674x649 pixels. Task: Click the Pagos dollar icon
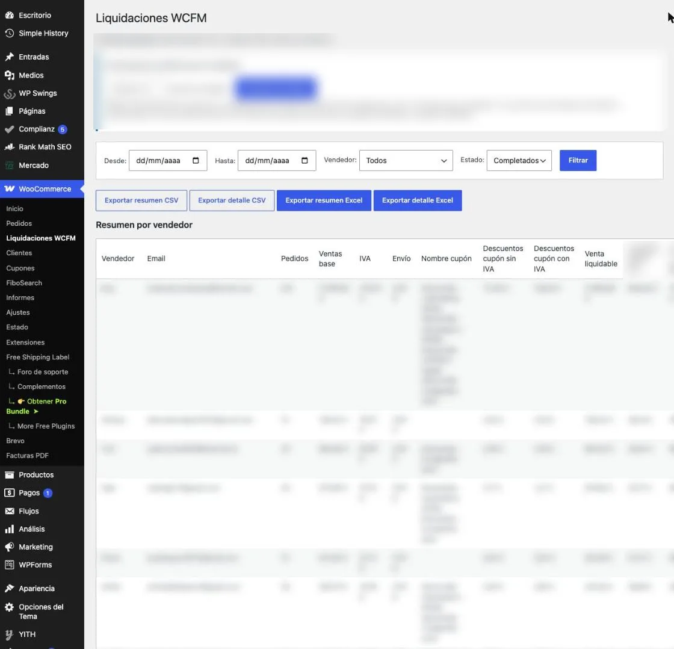point(10,493)
